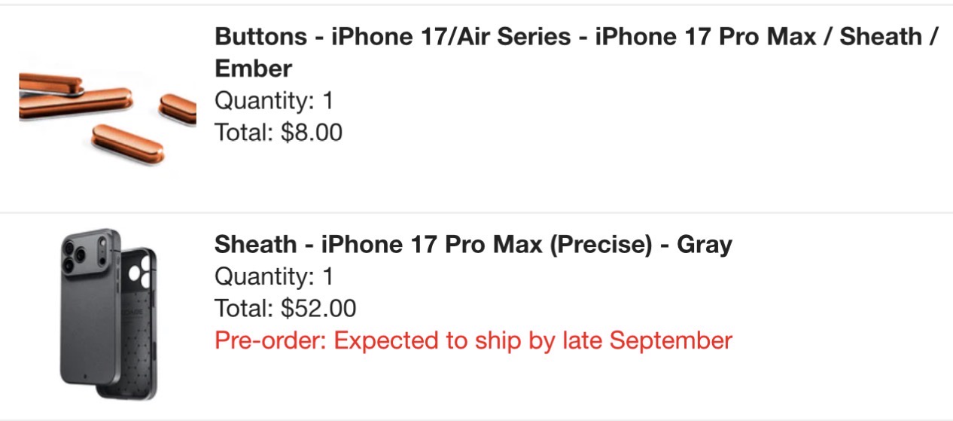Click the red pre-order shipping notice

pyautogui.click(x=473, y=340)
